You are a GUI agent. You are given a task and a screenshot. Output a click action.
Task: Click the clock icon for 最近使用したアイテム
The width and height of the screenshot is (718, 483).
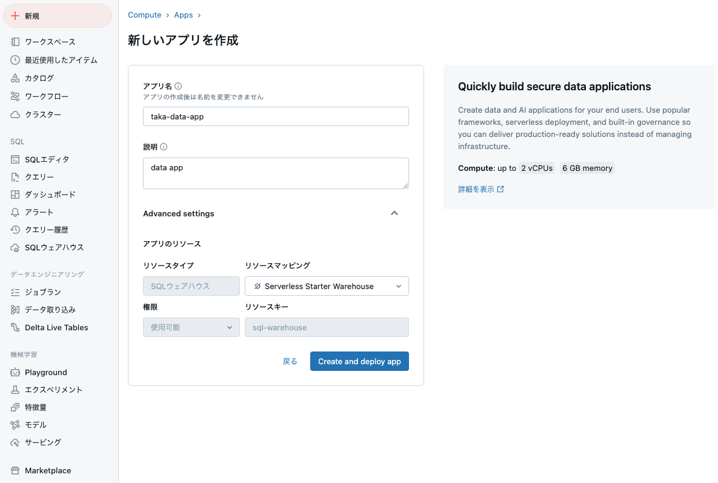[15, 60]
